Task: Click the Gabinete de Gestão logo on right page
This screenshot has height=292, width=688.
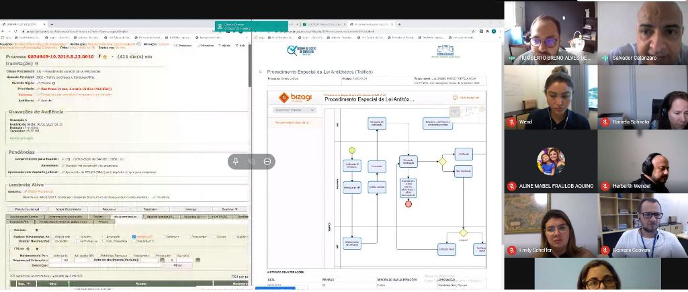Action: [x=302, y=50]
